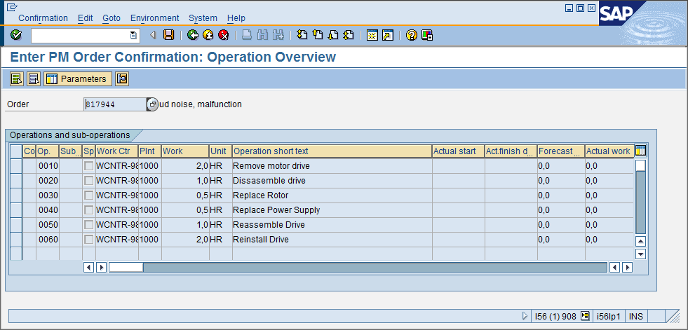This screenshot has width=688, height=330.
Task: Click the vertical scrollbar thumb in table
Action: pos(640,165)
